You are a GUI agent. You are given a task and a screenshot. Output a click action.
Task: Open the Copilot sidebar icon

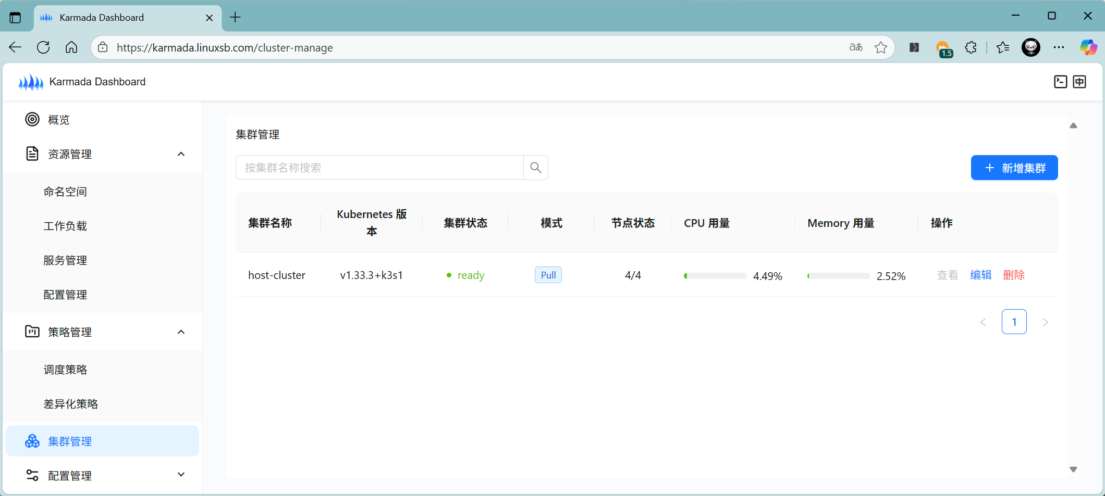pos(1088,47)
